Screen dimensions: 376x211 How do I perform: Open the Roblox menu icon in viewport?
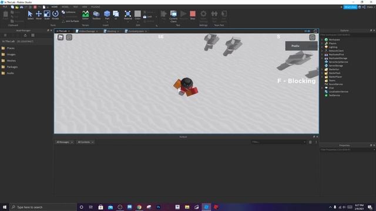[x=61, y=37]
